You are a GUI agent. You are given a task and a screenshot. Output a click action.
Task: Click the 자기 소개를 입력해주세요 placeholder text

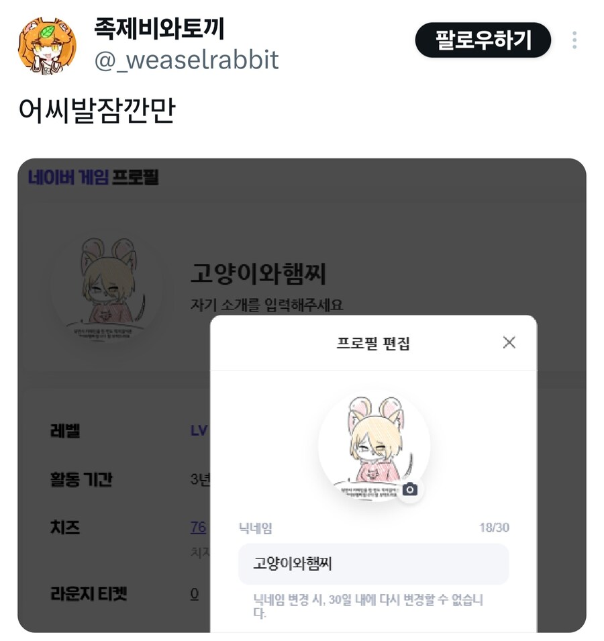[266, 305]
